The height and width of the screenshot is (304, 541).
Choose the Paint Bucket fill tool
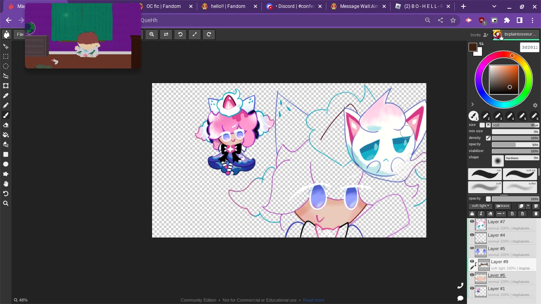(6, 135)
